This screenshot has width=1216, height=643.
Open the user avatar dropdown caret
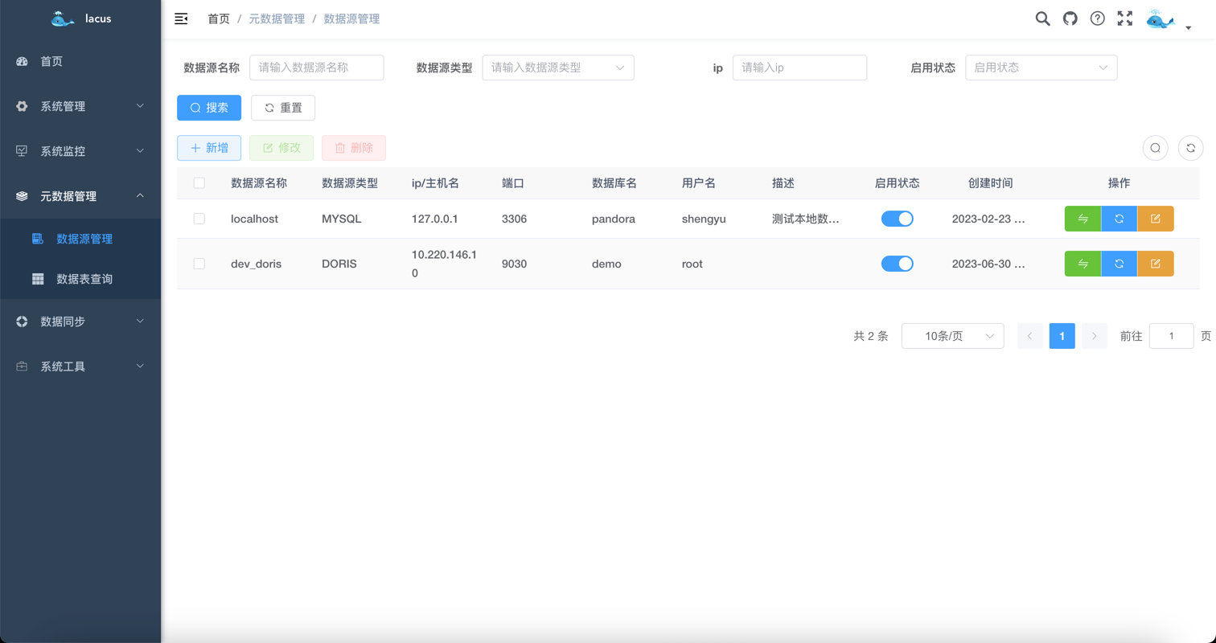point(1188,28)
